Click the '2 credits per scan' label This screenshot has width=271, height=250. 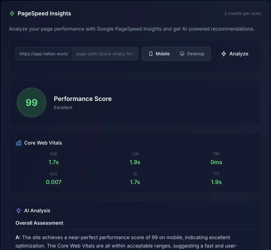[242, 14]
